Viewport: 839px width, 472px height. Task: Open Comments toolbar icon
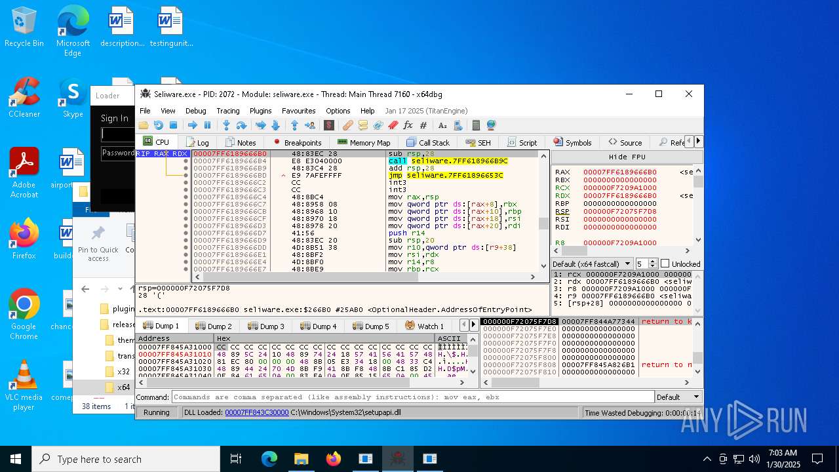click(362, 125)
